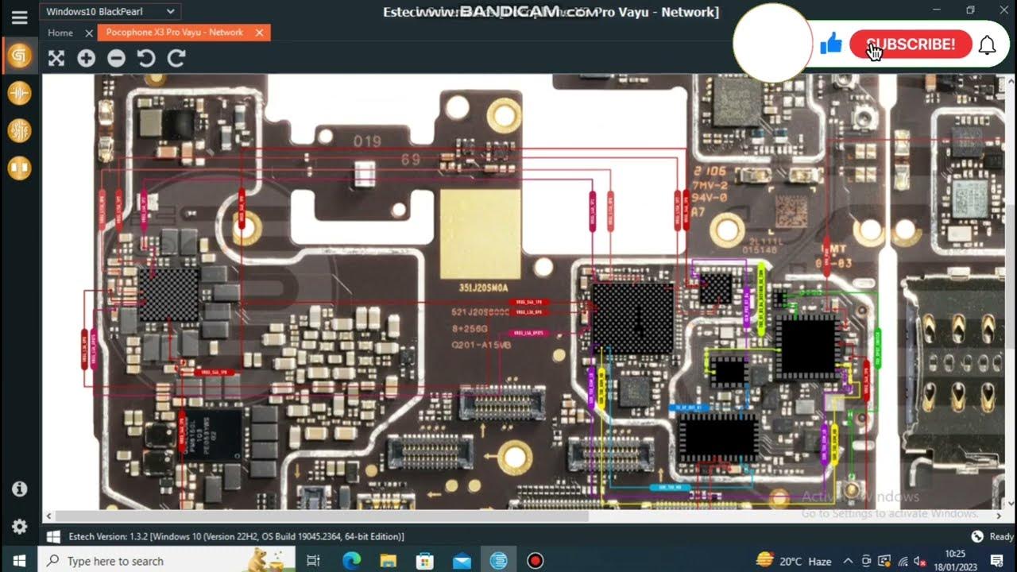Open the circuit-board sidebar tool
This screenshot has width=1017, height=572.
click(19, 131)
